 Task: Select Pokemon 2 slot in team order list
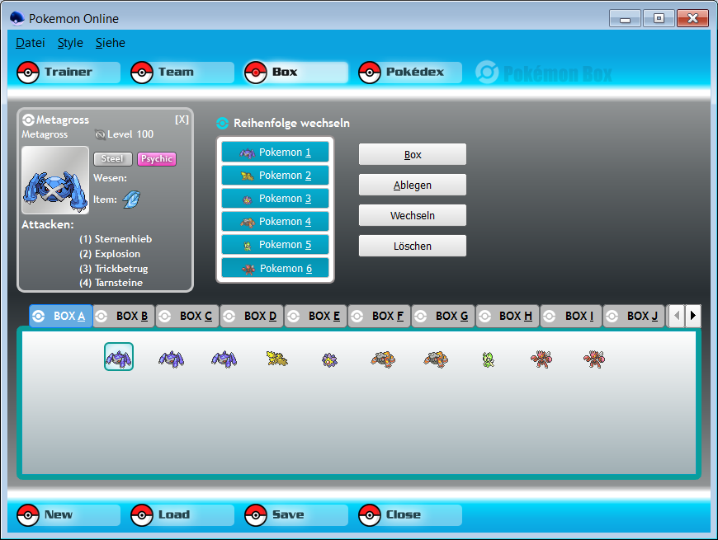[x=275, y=175]
